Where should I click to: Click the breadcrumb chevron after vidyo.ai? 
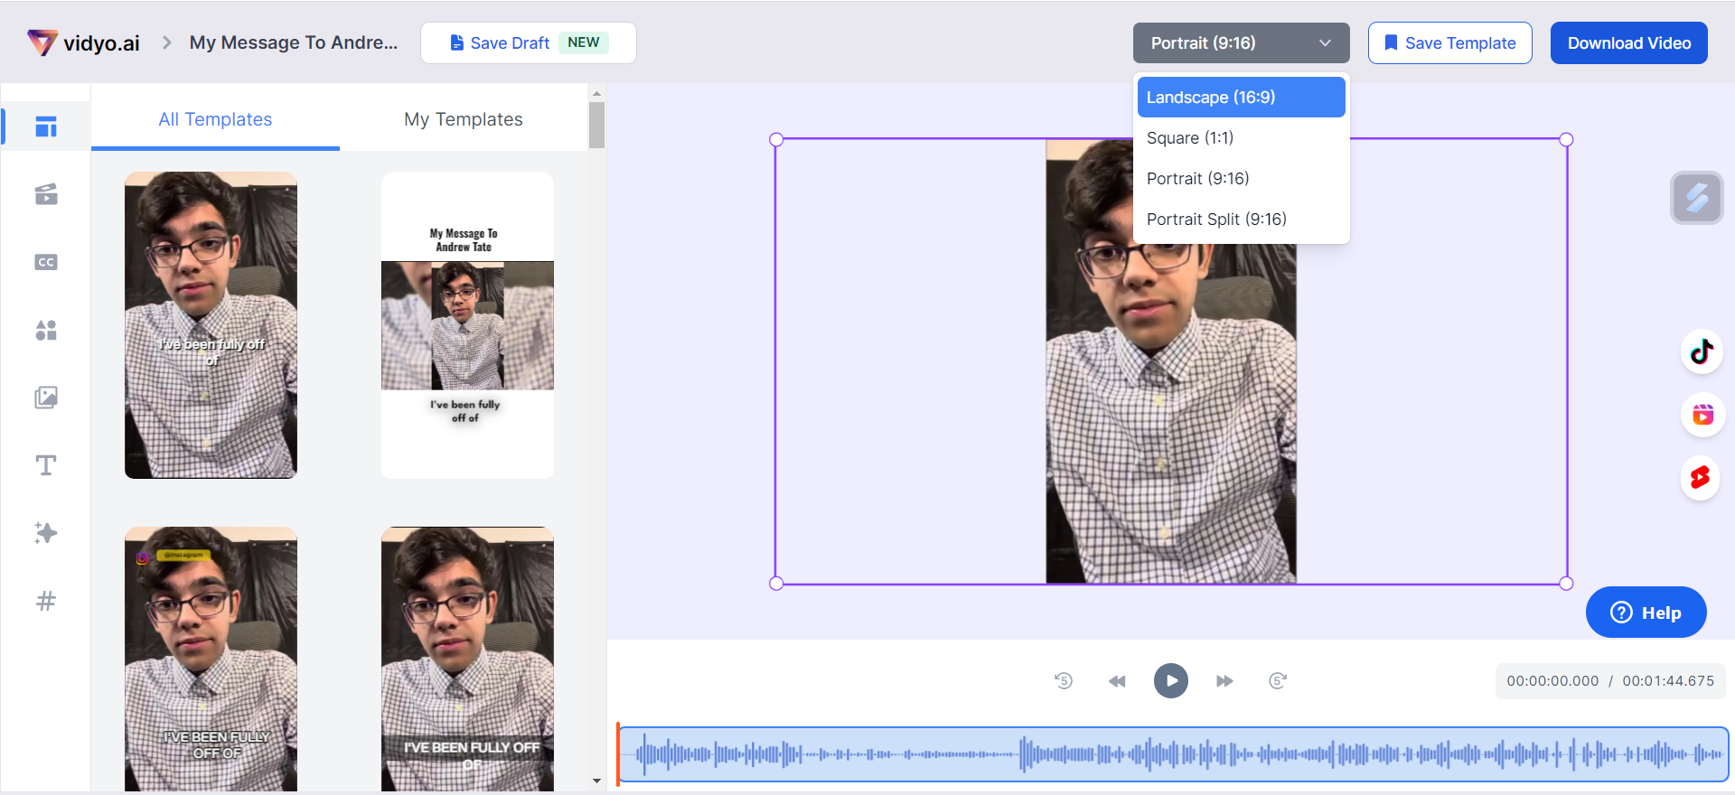166,42
